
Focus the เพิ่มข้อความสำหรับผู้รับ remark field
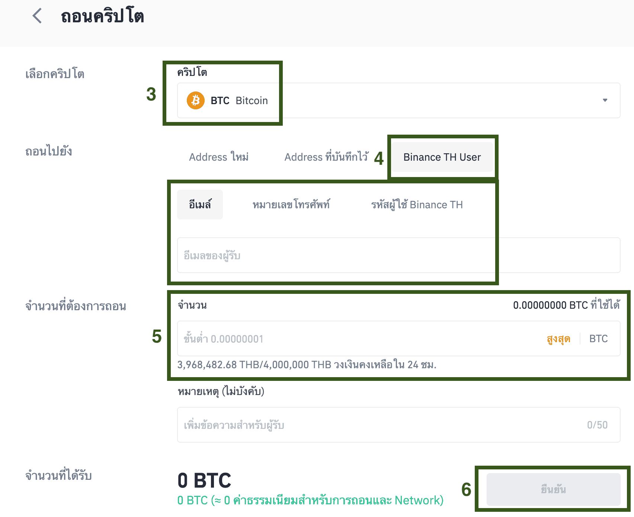(x=372, y=425)
